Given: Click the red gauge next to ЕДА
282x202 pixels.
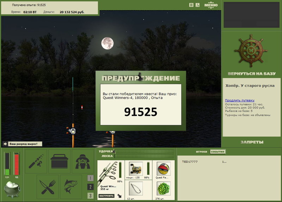Looking at the screenshot, I should (17, 164).
